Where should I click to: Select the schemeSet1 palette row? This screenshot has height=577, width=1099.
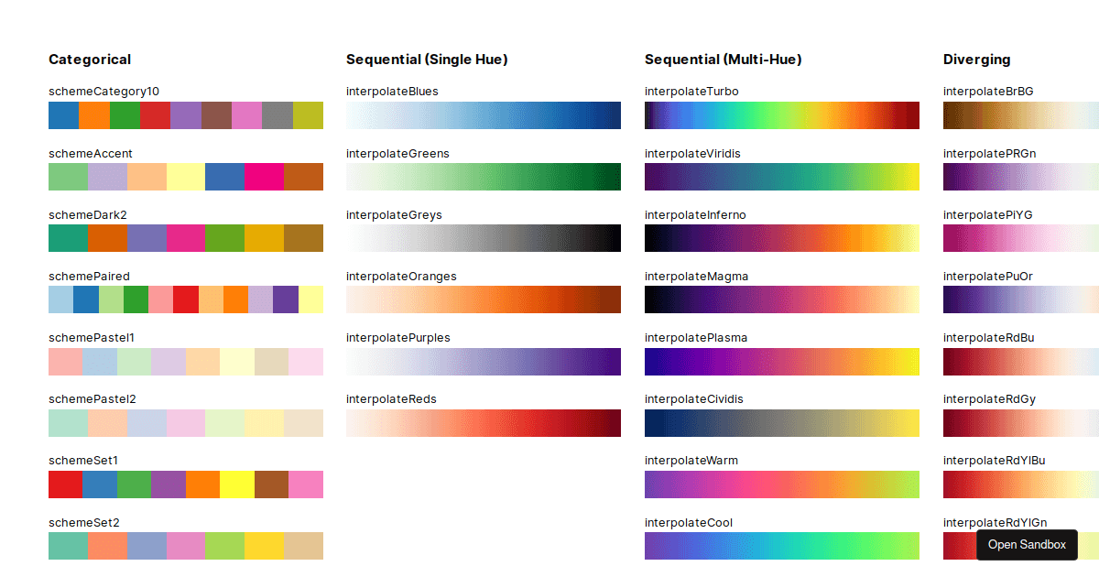tap(186, 484)
